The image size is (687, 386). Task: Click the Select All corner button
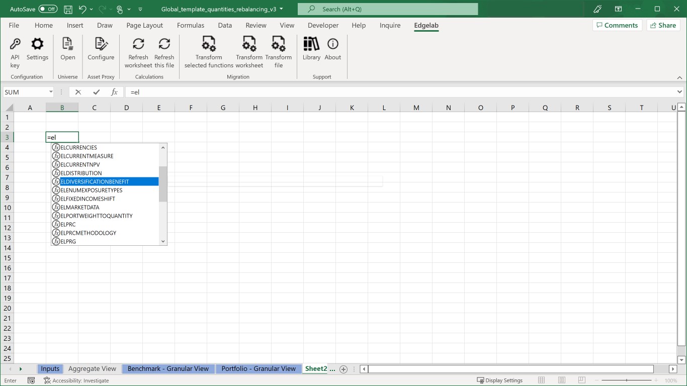pos(7,108)
